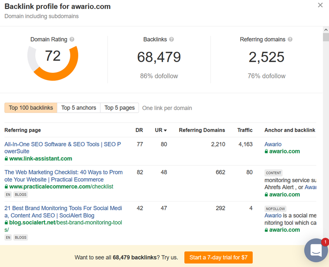The image size is (329, 267).
Task: Select the Top 100 backlinks tab
Action: pyautogui.click(x=31, y=108)
